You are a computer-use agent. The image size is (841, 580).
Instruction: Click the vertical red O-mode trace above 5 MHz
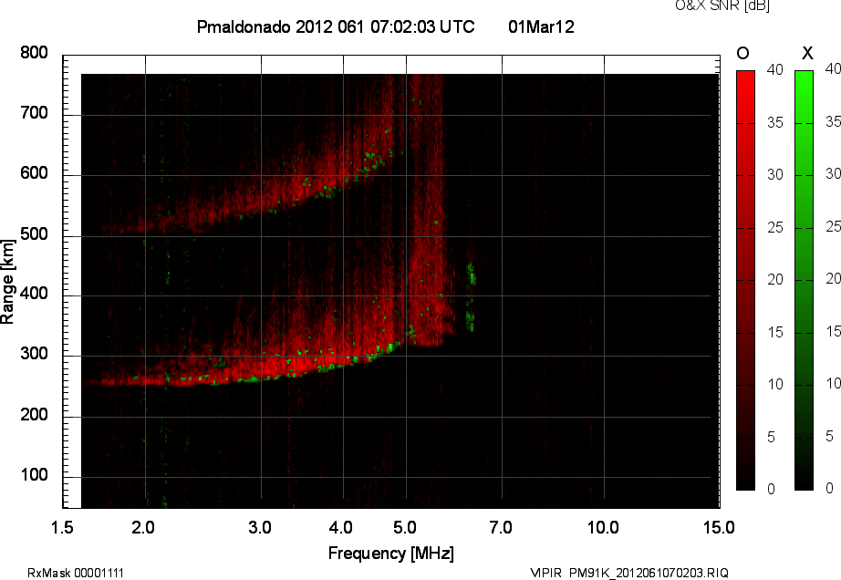(428, 209)
